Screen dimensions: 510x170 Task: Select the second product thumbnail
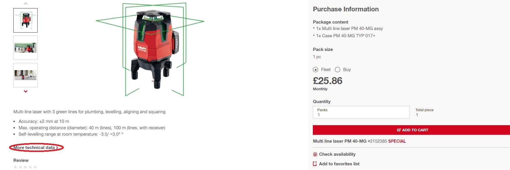(x=25, y=47)
